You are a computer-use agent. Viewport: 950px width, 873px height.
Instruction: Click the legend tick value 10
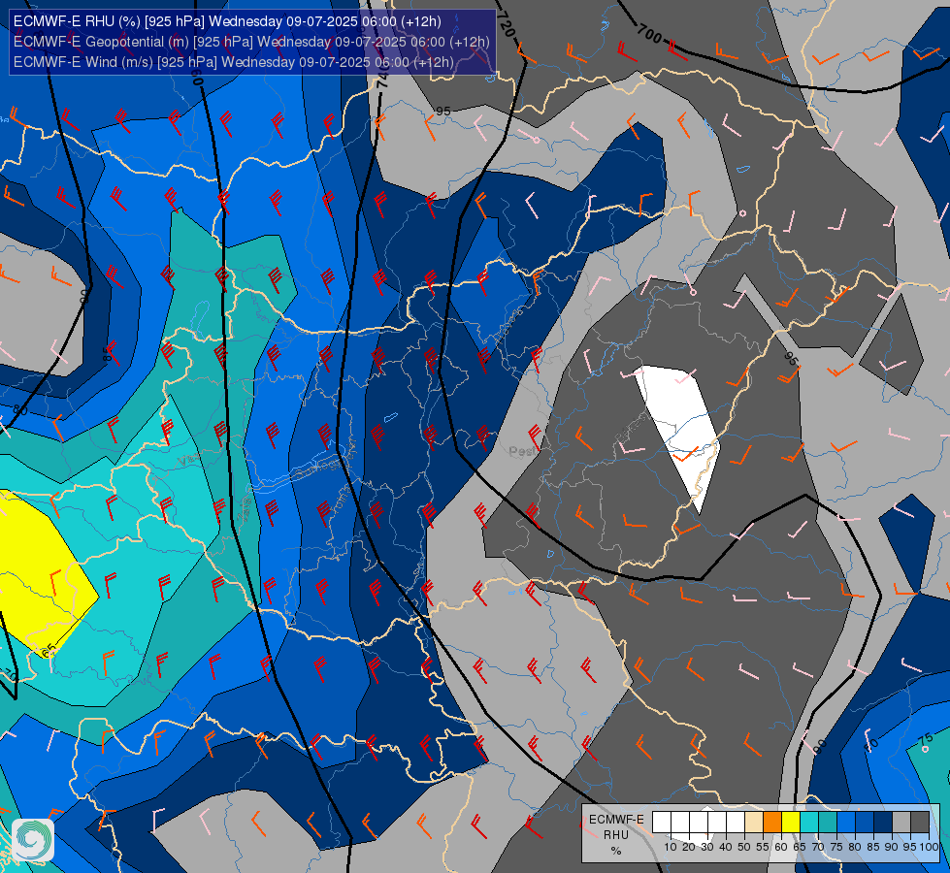[x=671, y=847]
